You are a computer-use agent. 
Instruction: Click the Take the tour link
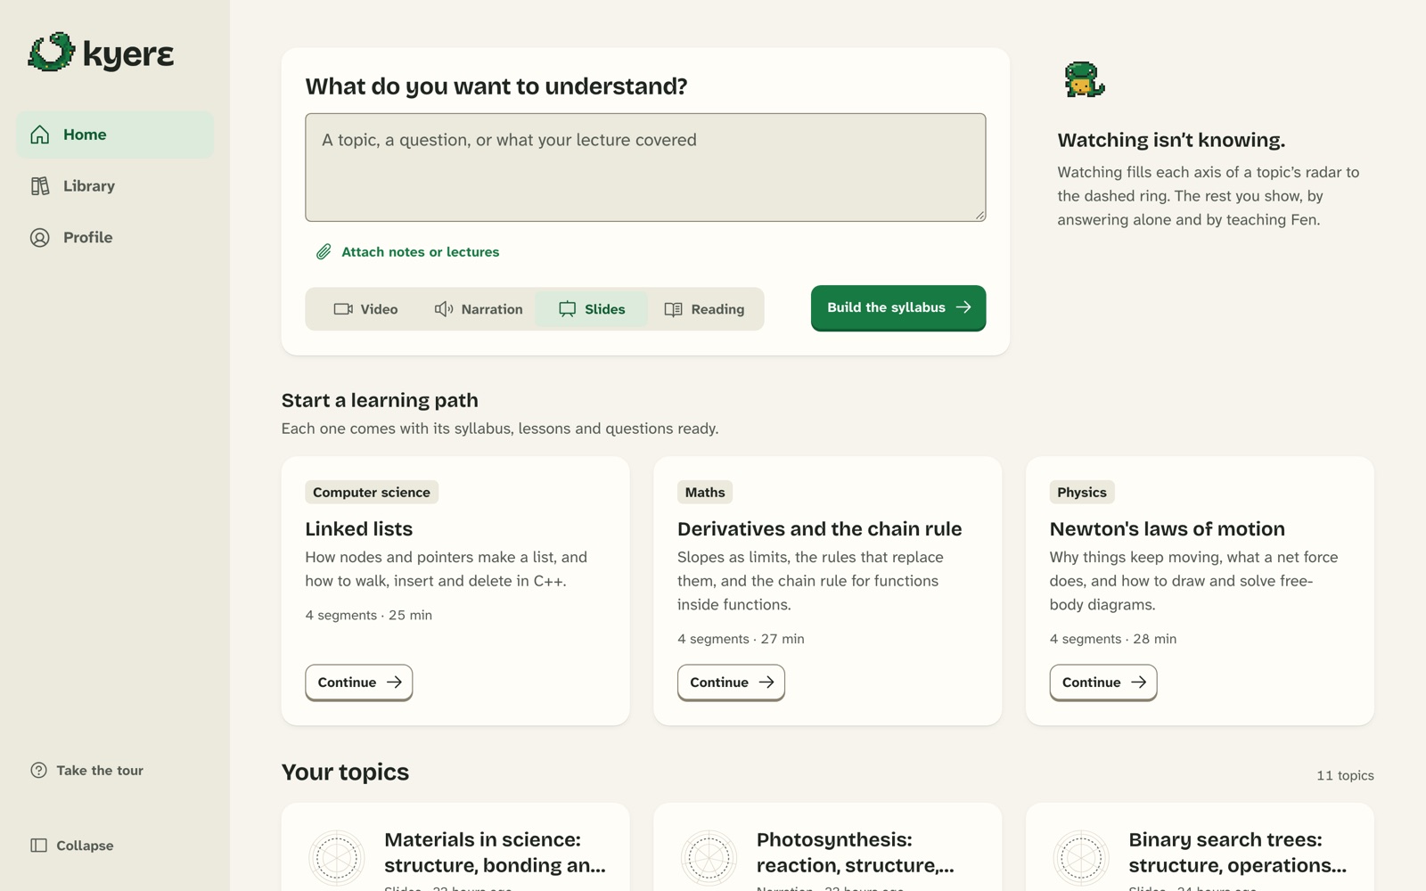(87, 771)
